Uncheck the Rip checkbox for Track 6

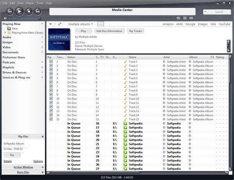tap(51, 82)
